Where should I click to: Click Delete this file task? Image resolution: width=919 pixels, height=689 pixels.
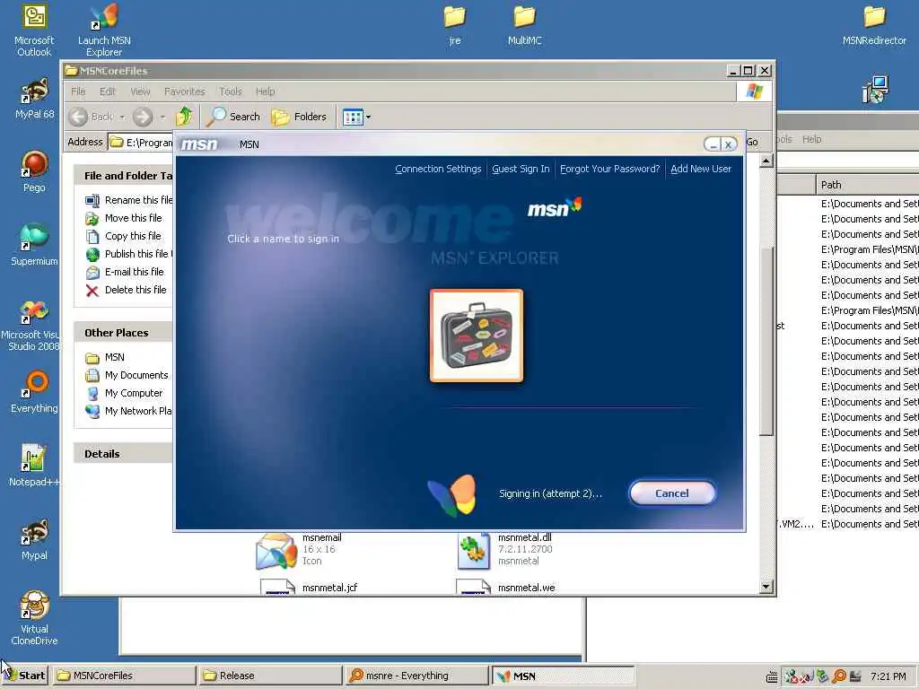[x=126, y=290]
